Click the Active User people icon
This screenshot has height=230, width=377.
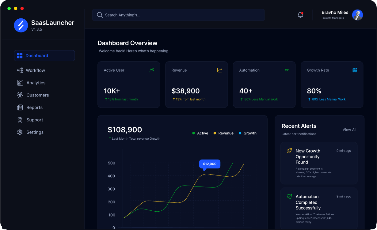point(152,70)
